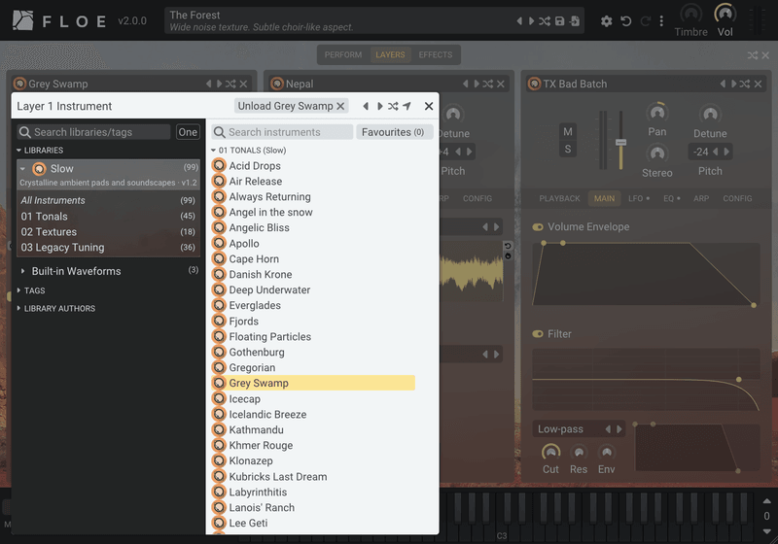The height and width of the screenshot is (544, 778).
Task: Randomize TX Bad Batch instrument shuffle icon
Action: click(x=745, y=85)
